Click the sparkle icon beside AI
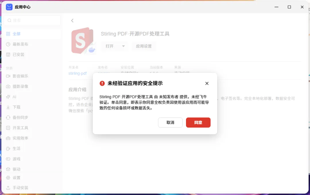 (x=8, y=97)
